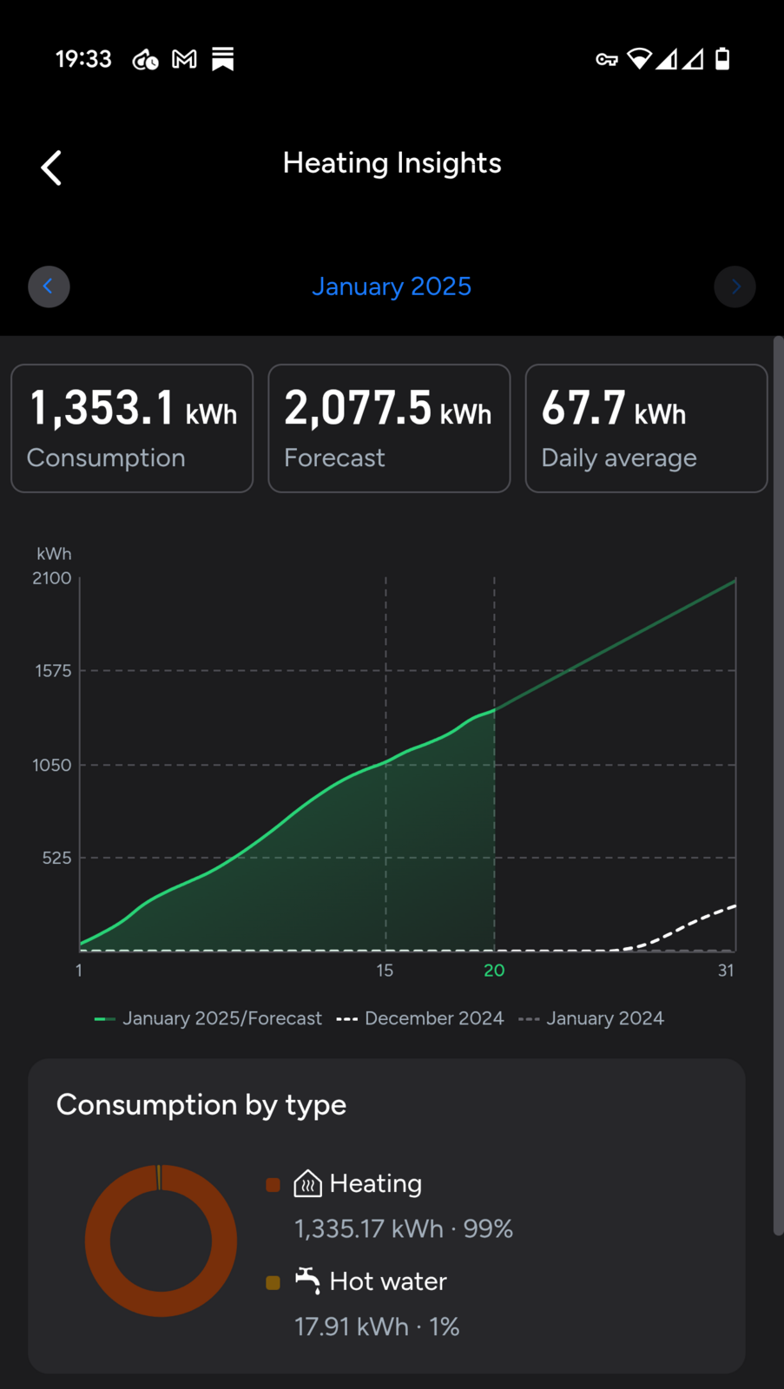The height and width of the screenshot is (1389, 784).
Task: Select day 20 marker on chart axis
Action: [494, 971]
